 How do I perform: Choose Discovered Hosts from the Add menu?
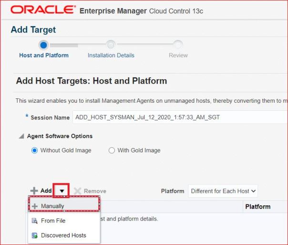tap(63, 235)
